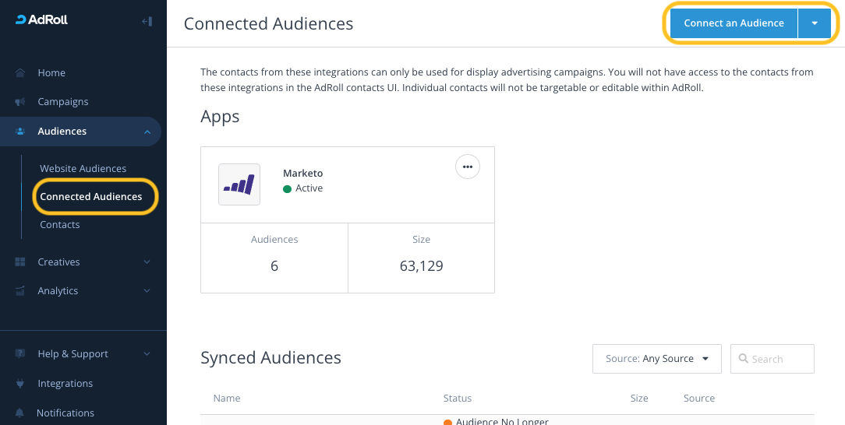Click the Home house icon
The width and height of the screenshot is (845, 425).
tap(20, 73)
